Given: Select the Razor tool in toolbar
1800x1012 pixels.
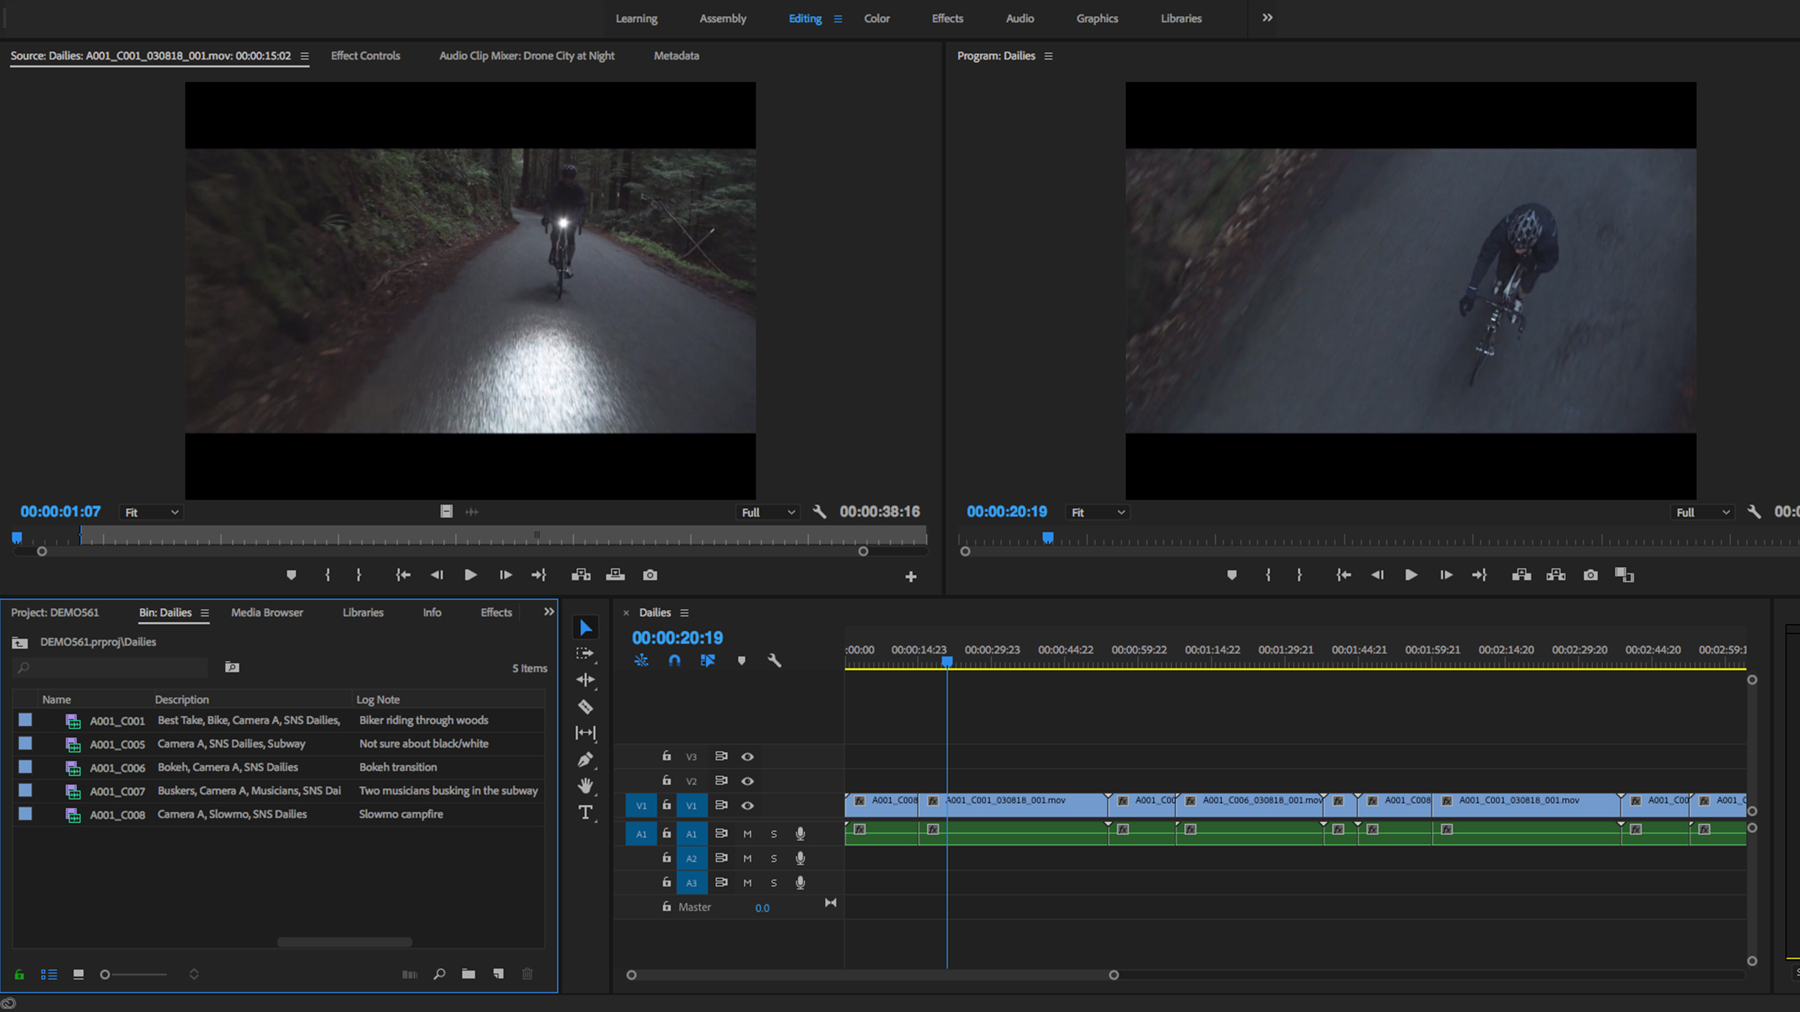Looking at the screenshot, I should [585, 707].
